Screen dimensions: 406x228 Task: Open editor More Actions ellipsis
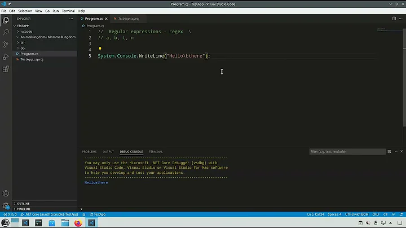(x=400, y=19)
